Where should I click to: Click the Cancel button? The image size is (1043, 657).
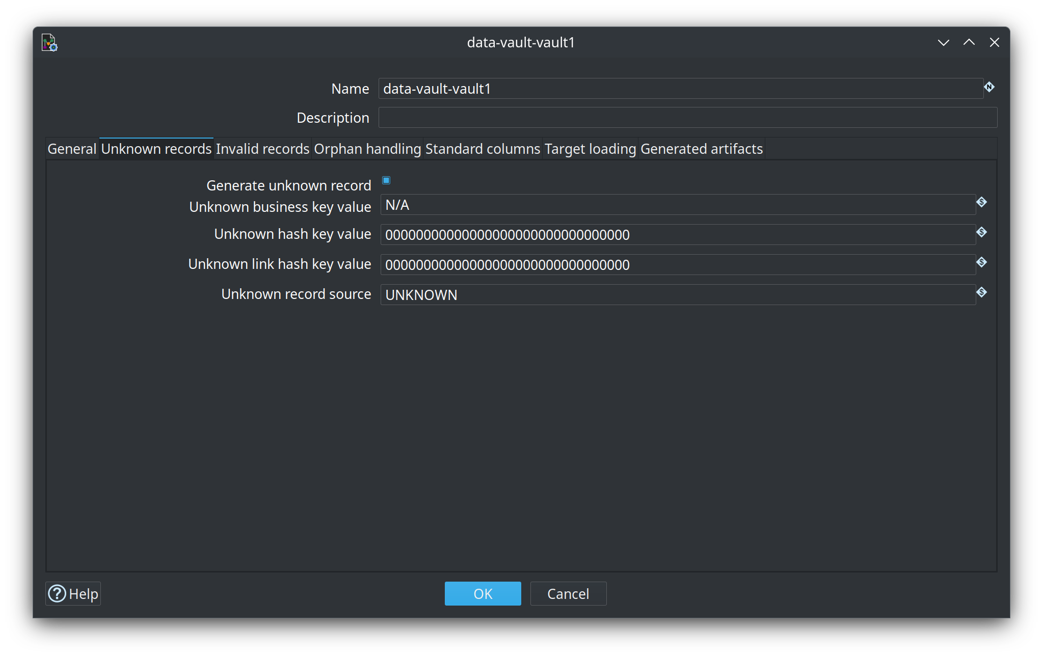(568, 594)
